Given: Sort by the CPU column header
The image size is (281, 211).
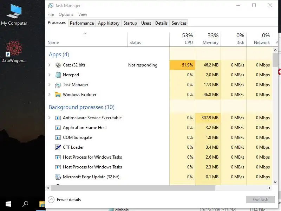Looking at the screenshot, I should tap(182, 39).
